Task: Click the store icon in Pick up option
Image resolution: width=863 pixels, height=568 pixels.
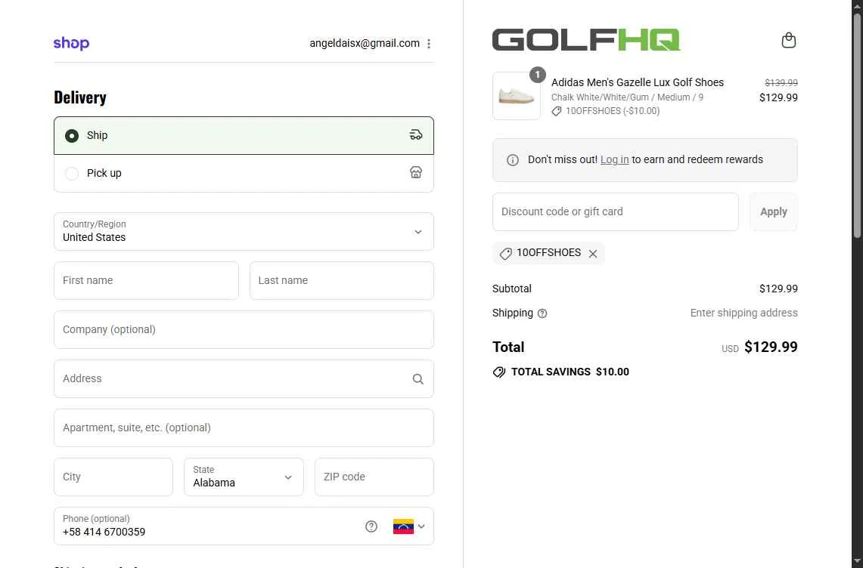Action: [415, 173]
